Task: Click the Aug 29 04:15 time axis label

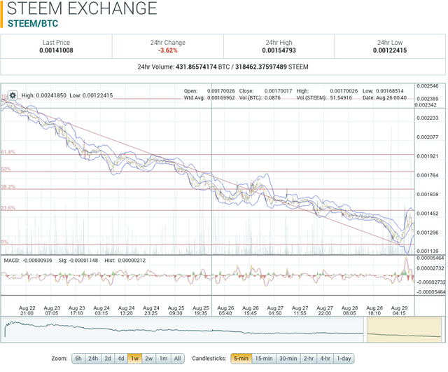Action: coord(399,310)
